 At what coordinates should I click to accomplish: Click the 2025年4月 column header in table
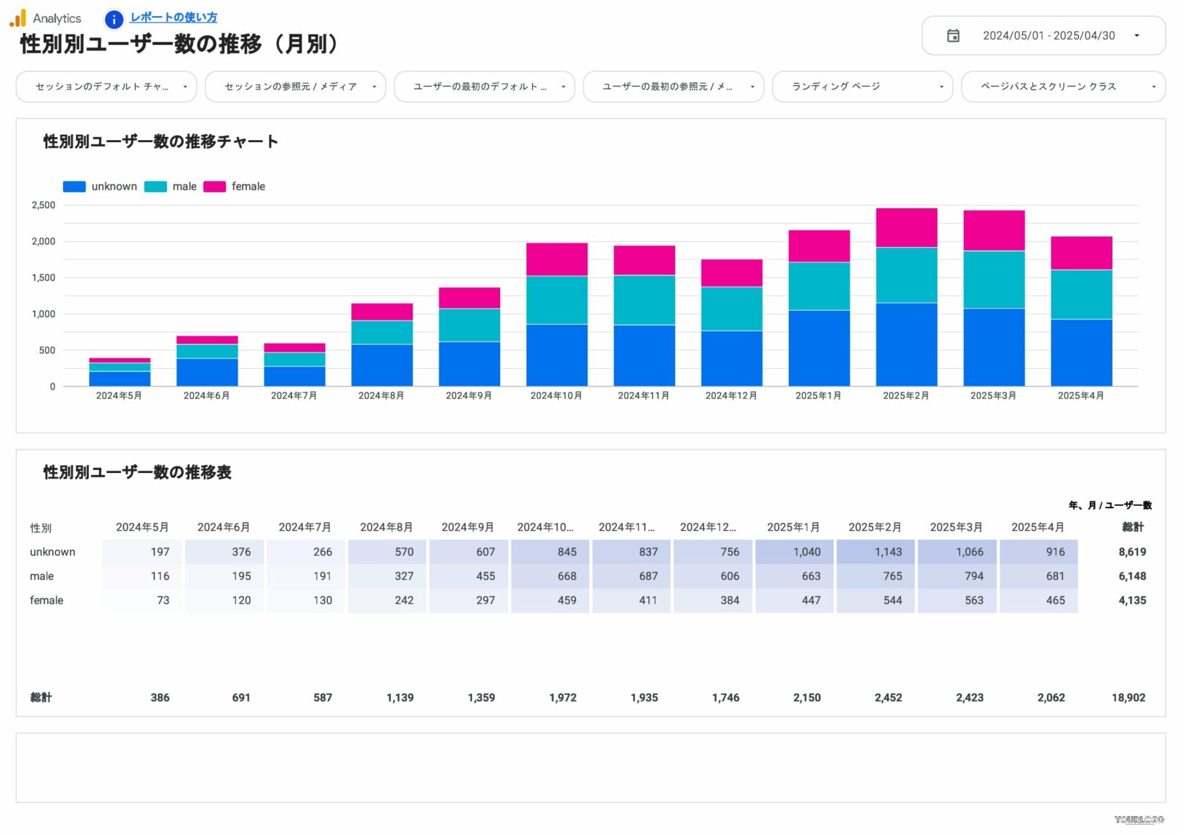pyautogui.click(x=1038, y=527)
